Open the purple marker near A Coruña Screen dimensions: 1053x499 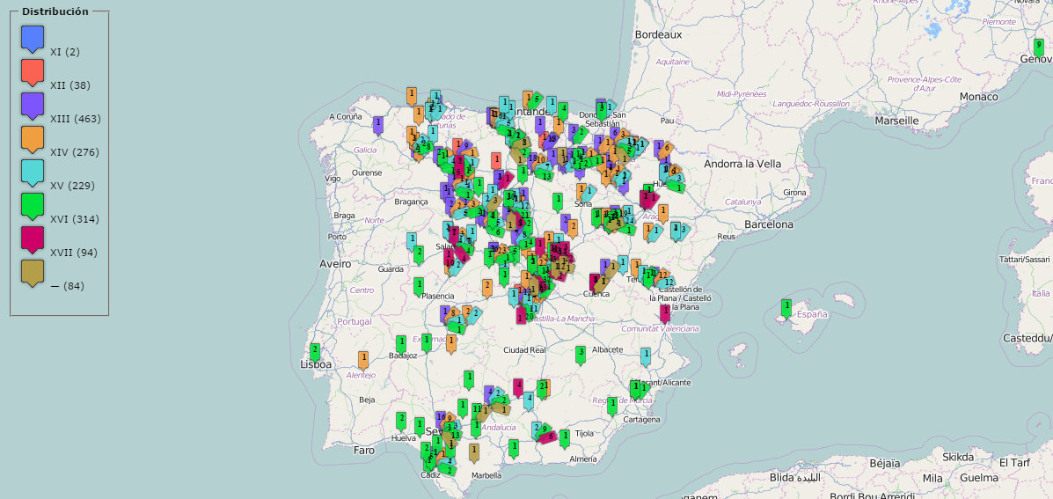pos(378,124)
